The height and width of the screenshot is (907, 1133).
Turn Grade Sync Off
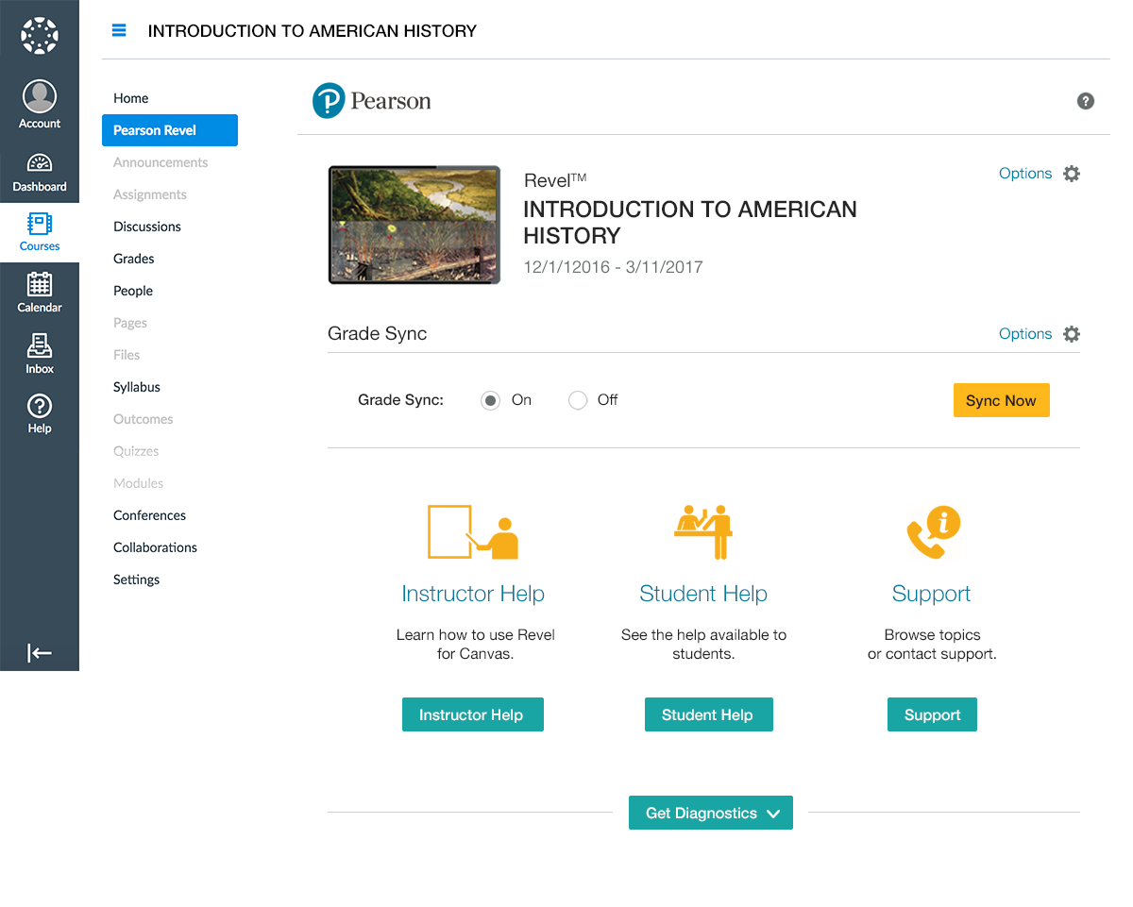(578, 400)
